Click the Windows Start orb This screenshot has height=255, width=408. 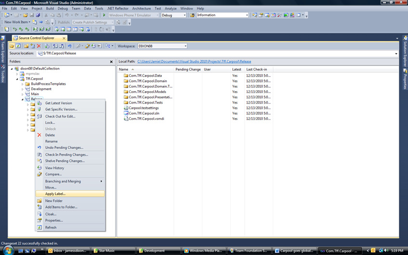(x=8, y=251)
